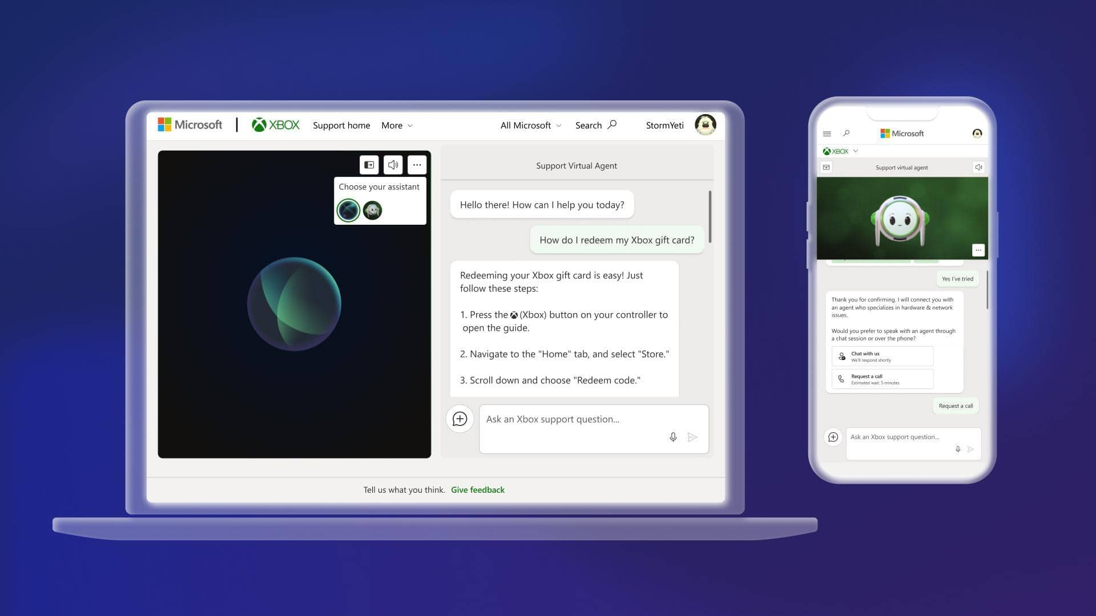This screenshot has height=616, width=1096.
Task: Select the microphone input icon
Action: (x=673, y=437)
